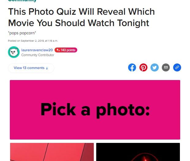The image size is (190, 161).
Task: Visit laurenravenclaw20's profile link
Action: 37,50
